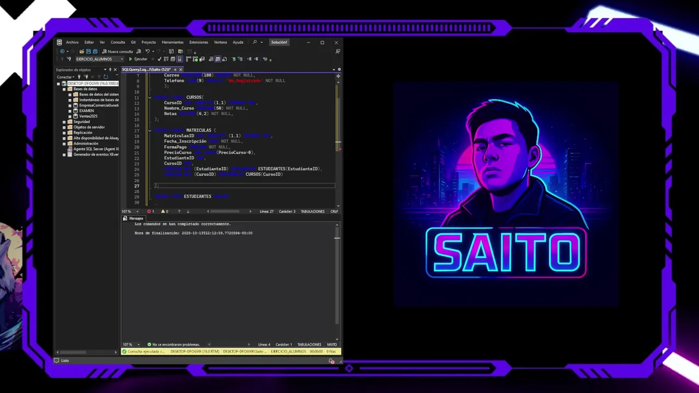Click the filter funnel icon in Object Explorer

pos(99,77)
